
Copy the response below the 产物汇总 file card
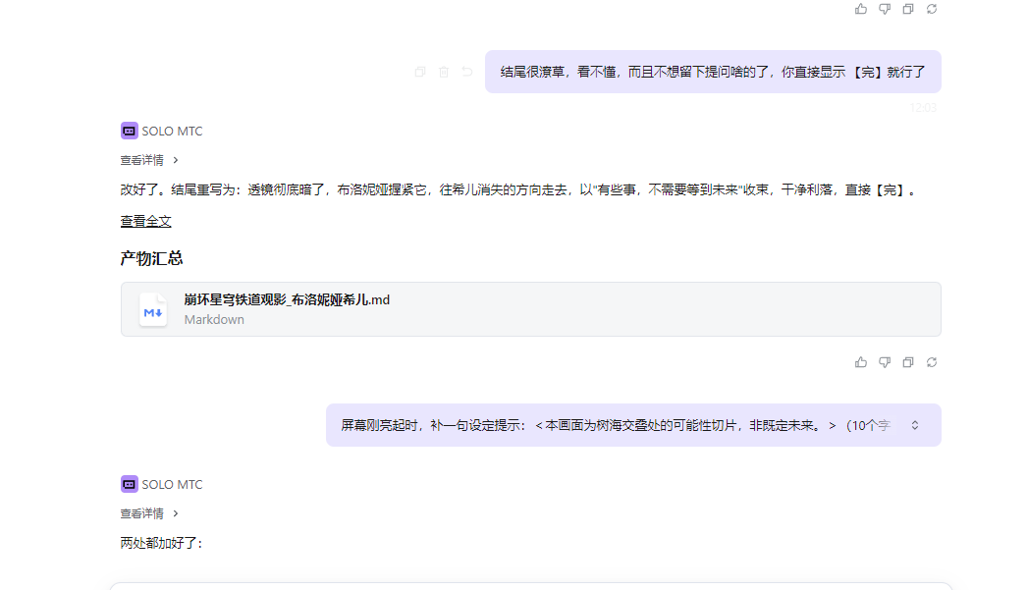tap(908, 362)
